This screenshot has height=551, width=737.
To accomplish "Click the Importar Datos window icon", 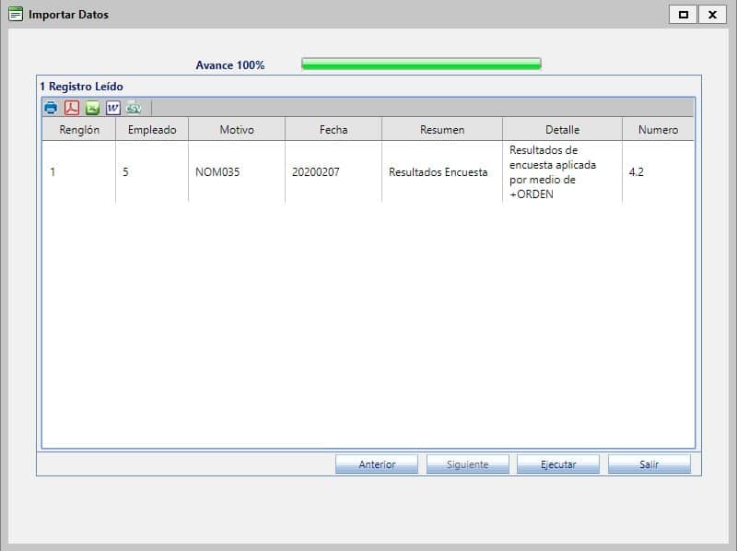I will [16, 15].
